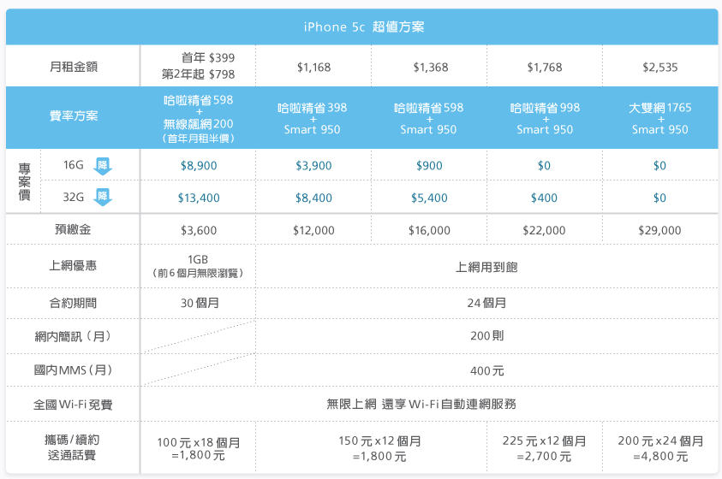Click the 225元x12個月=2,700元 cell
This screenshot has height=479, width=722.
(544, 448)
